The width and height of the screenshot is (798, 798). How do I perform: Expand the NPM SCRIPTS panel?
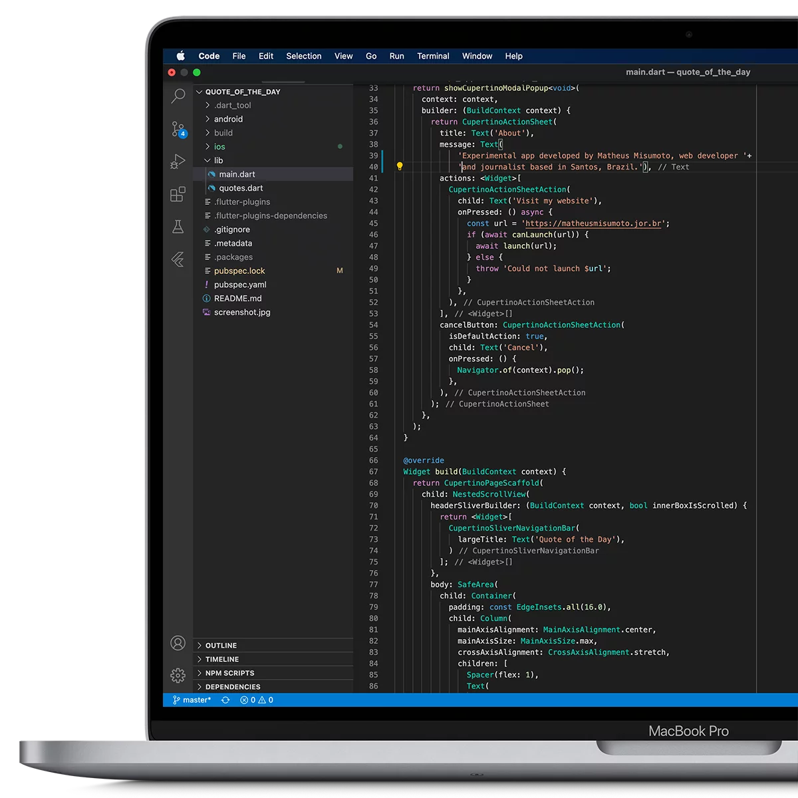273,673
